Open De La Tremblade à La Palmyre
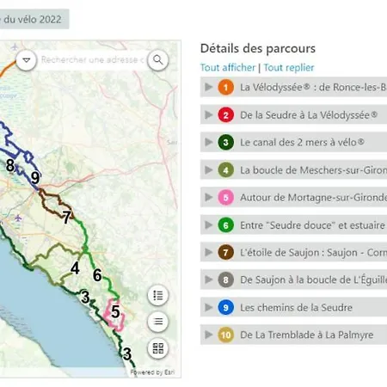This screenshot has width=387, height=387. click(293, 335)
